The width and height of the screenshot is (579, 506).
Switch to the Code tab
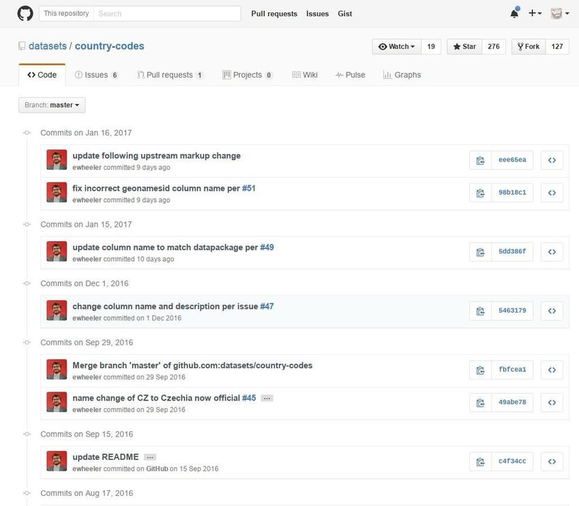tap(42, 75)
